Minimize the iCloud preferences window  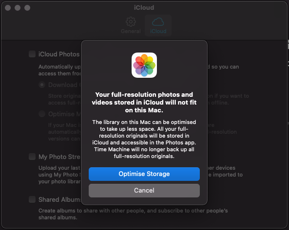tap(18, 8)
